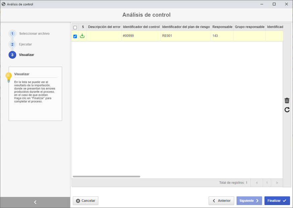Minimize the Análisis de control window
293x208 pixels.
(x=262, y=4)
